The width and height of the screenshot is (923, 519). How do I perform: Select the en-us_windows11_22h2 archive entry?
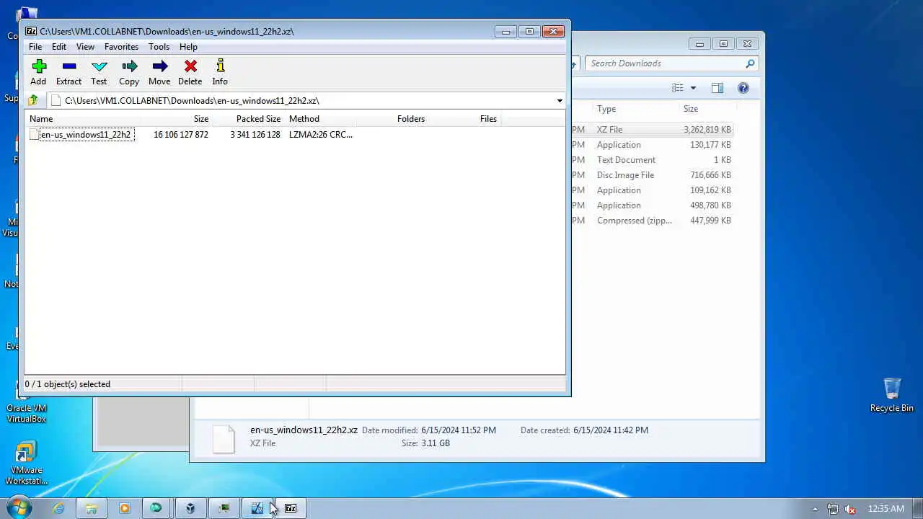86,135
